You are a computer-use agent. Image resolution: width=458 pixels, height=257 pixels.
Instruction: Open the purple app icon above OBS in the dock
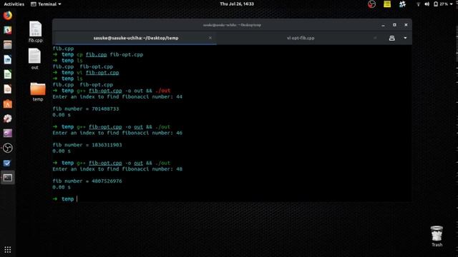coord(8,133)
